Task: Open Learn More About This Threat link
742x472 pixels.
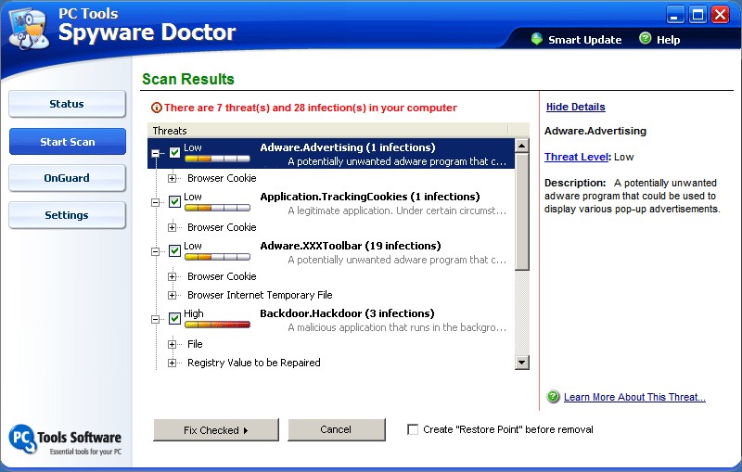Action: coord(634,397)
